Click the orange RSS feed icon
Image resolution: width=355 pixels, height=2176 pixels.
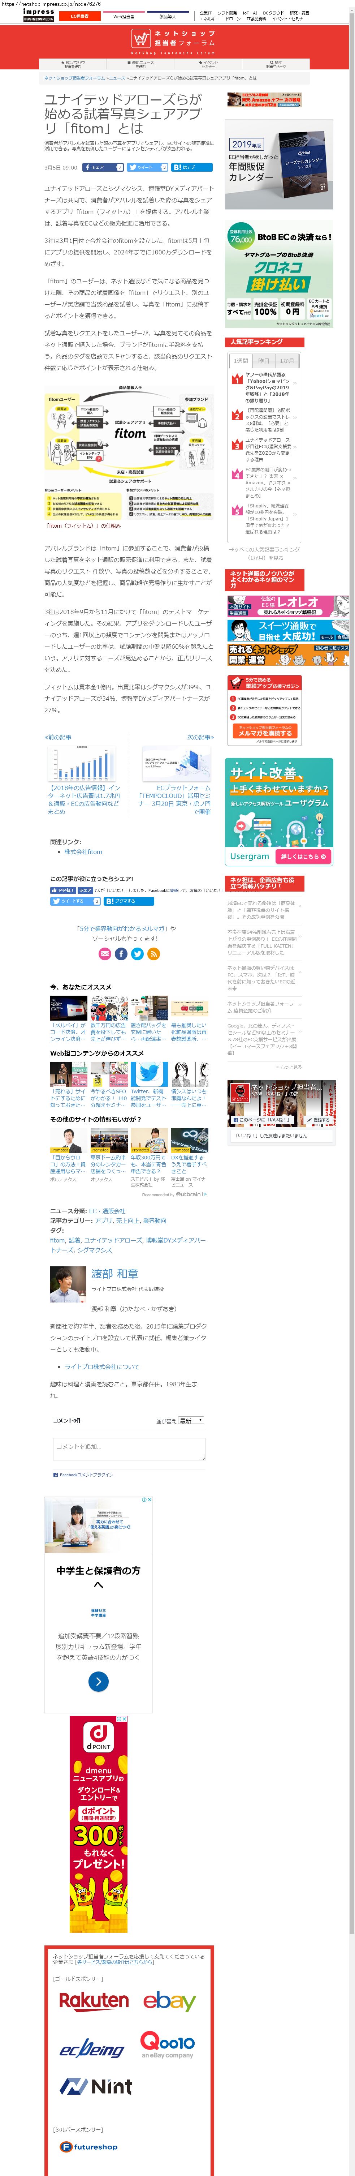(153, 954)
